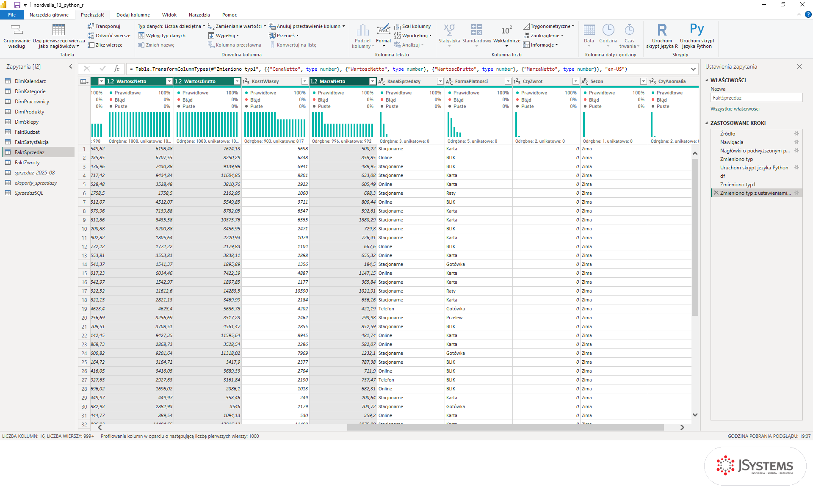Delete the Zmieniono typ z ustawieniami step
The image size is (813, 492).
coord(716,193)
